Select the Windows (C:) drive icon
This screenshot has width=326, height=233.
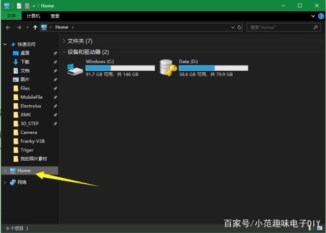(75, 70)
